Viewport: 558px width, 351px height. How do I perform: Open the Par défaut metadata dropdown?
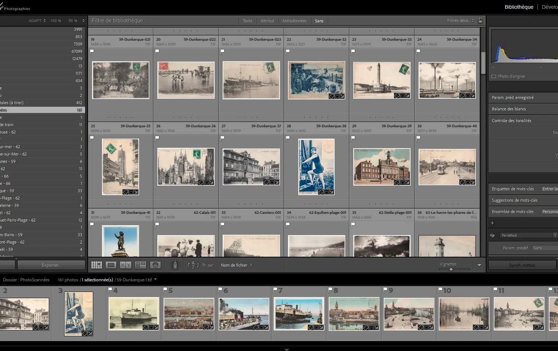(x=529, y=235)
